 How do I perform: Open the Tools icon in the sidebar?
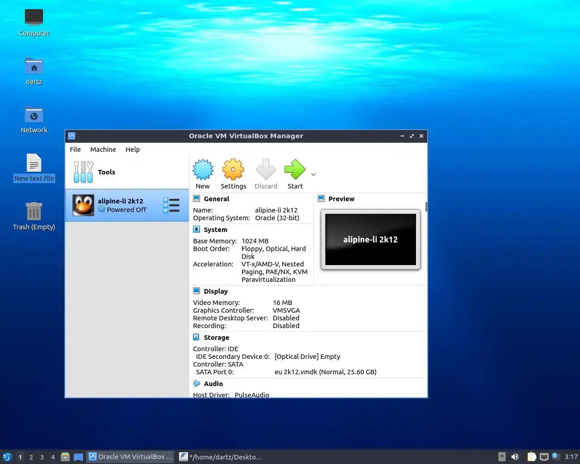pyautogui.click(x=83, y=172)
